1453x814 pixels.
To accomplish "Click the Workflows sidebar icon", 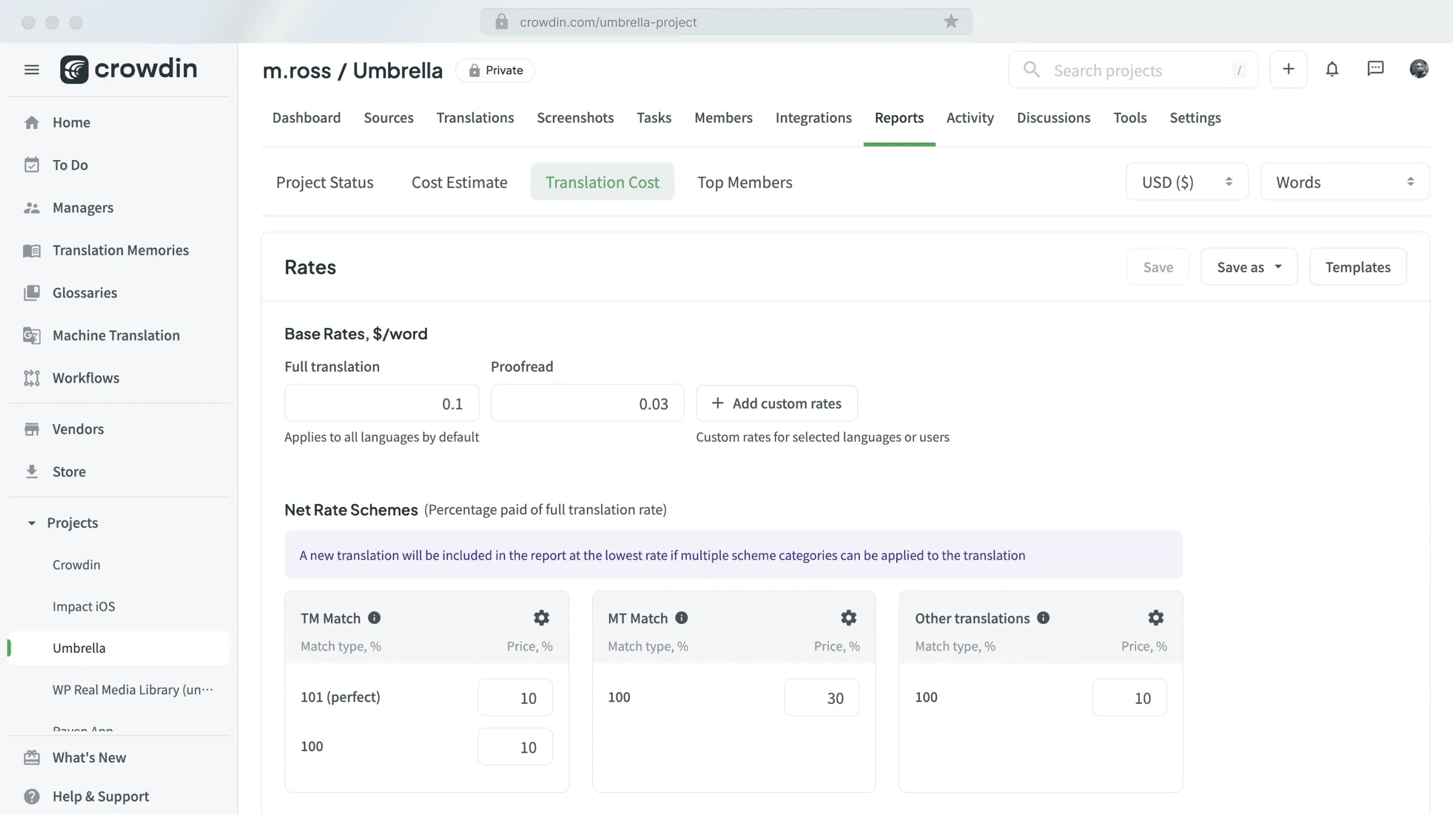I will tap(31, 378).
